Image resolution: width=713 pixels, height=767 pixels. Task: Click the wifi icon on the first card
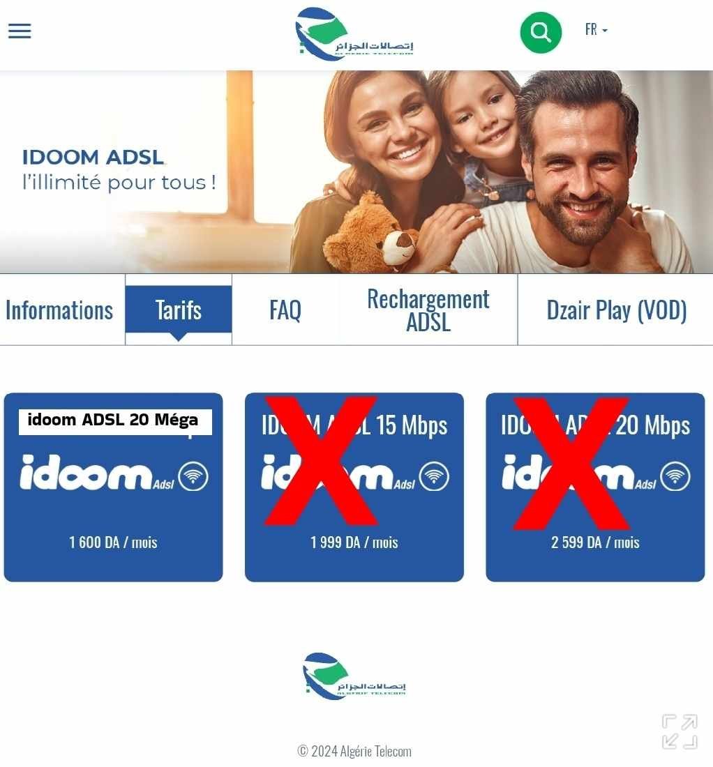point(193,476)
